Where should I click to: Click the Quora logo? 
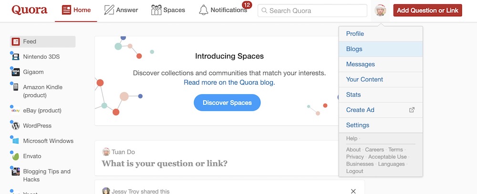pyautogui.click(x=29, y=10)
